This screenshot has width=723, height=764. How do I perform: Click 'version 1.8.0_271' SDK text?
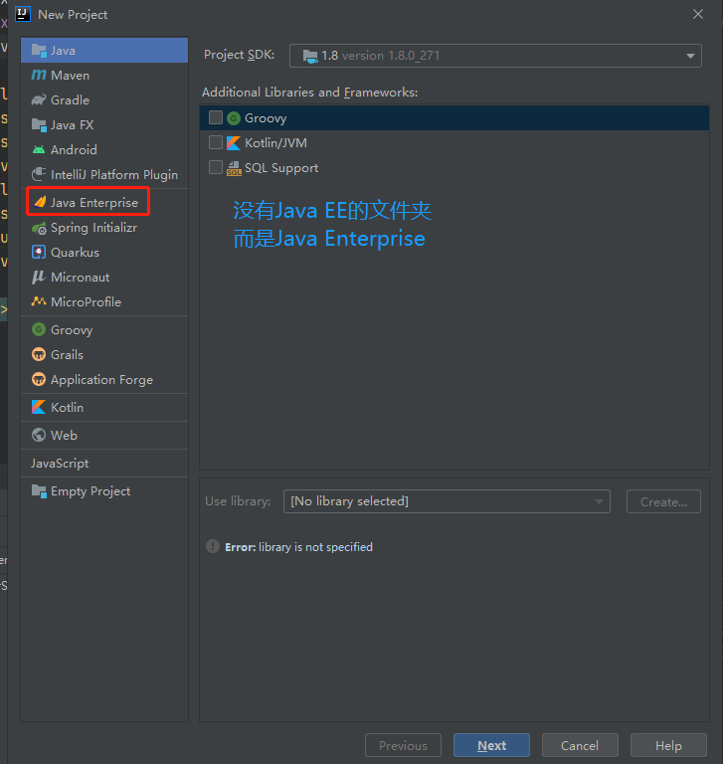(391, 56)
